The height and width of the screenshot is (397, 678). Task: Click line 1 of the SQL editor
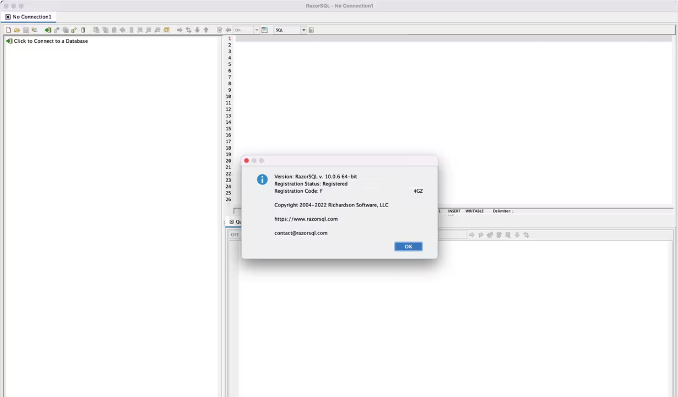point(454,38)
